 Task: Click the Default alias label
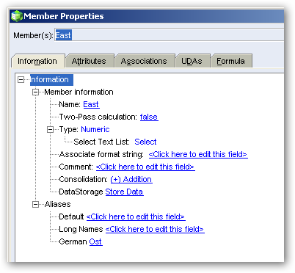tap(71, 217)
